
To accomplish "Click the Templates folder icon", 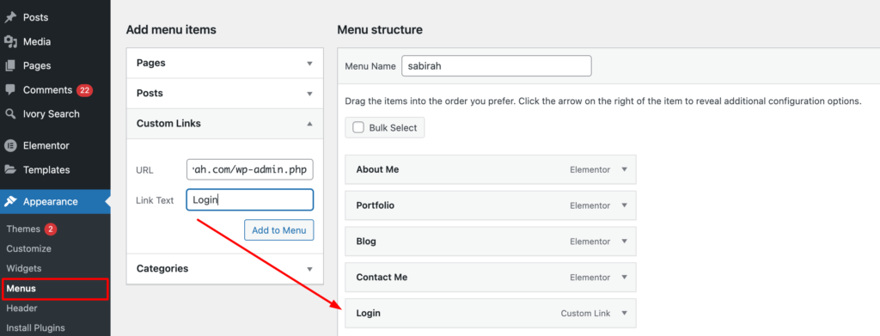I will click(x=10, y=169).
